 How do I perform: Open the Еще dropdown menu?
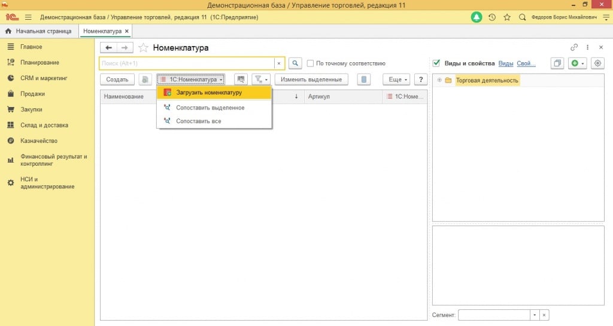pos(397,80)
